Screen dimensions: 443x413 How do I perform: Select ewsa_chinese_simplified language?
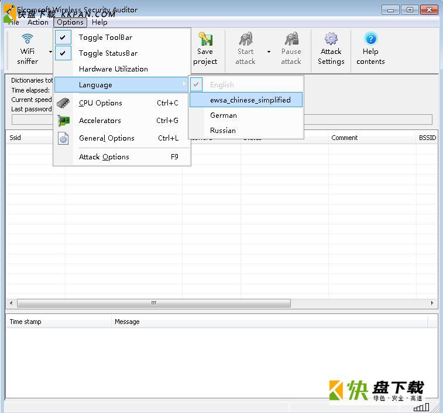246,100
